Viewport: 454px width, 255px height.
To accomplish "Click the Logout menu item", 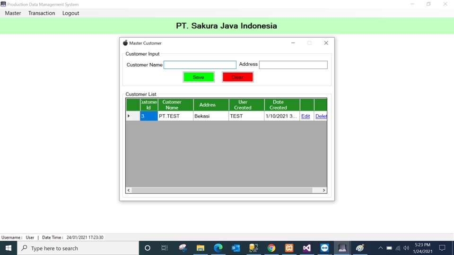I will coord(70,13).
